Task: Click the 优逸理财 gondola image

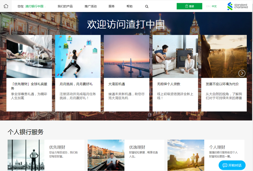Action: 106,155
